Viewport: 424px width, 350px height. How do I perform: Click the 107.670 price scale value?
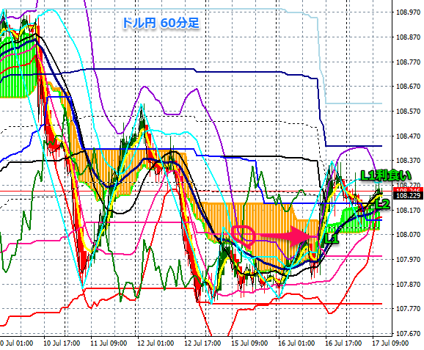click(x=408, y=334)
